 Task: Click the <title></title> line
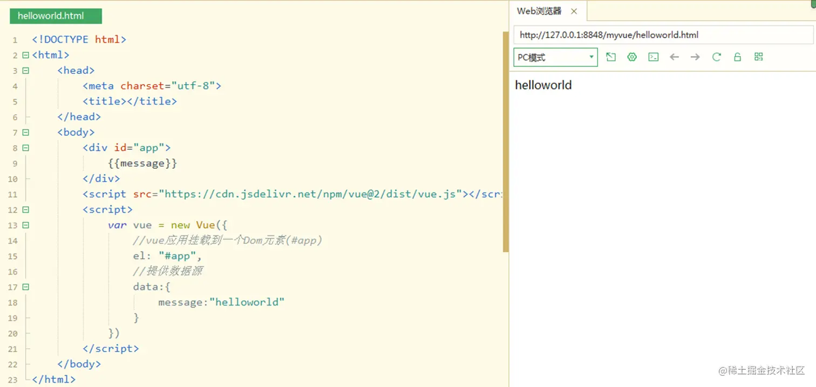coord(130,101)
